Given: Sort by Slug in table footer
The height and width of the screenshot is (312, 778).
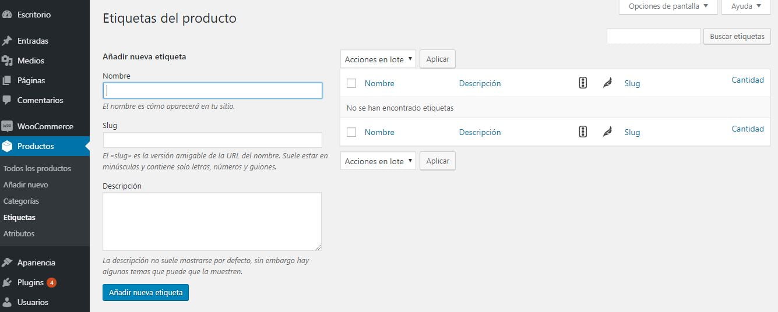Looking at the screenshot, I should pos(632,132).
